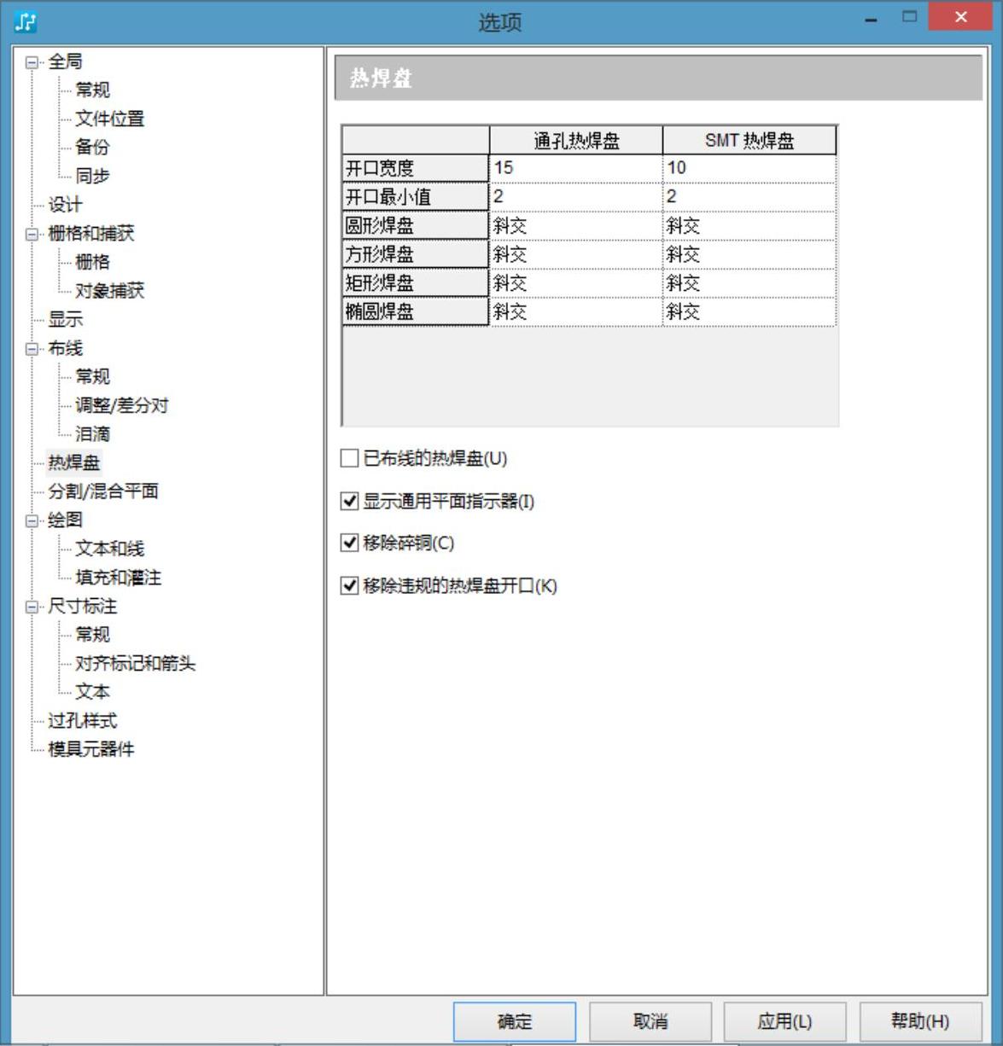The height and width of the screenshot is (1046, 1003).
Task: Open 文件位置 settings page
Action: [109, 119]
